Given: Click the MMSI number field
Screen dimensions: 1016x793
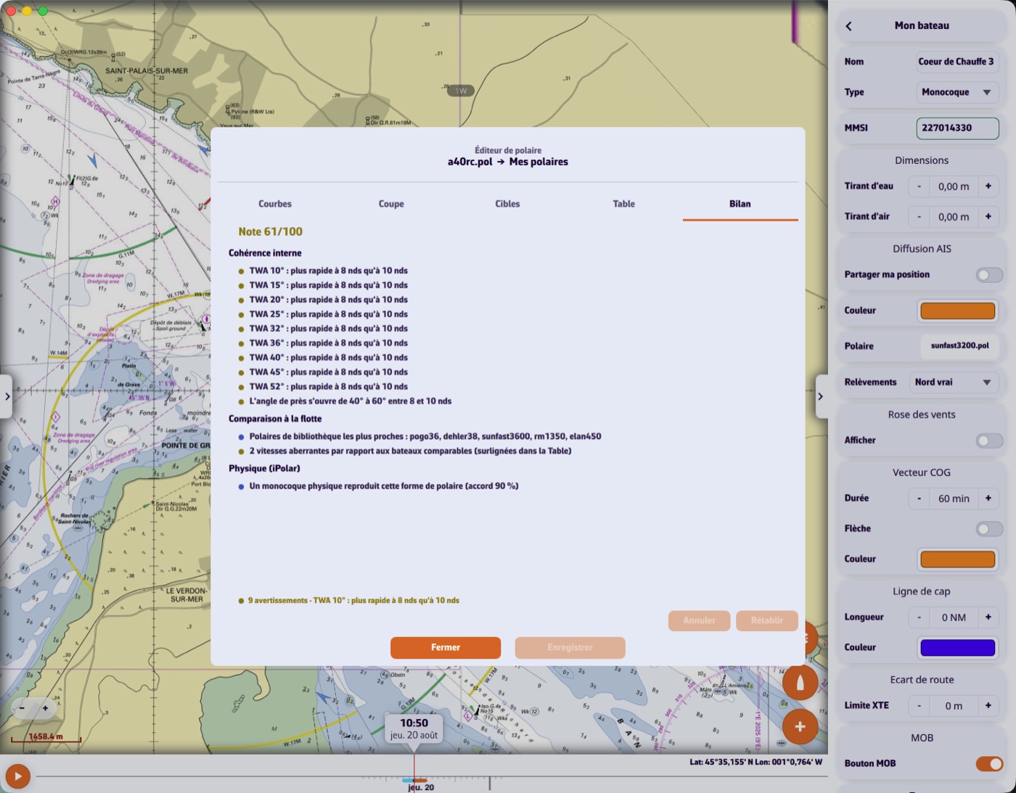Looking at the screenshot, I should pos(957,128).
